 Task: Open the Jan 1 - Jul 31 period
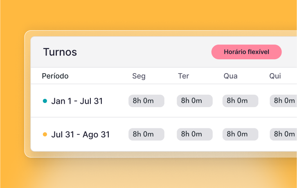77,101
